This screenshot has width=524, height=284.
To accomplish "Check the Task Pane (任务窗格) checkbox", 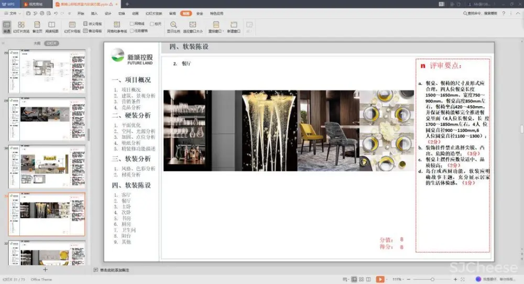I will click(133, 30).
